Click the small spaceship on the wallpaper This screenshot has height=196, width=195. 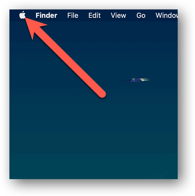coord(137,80)
